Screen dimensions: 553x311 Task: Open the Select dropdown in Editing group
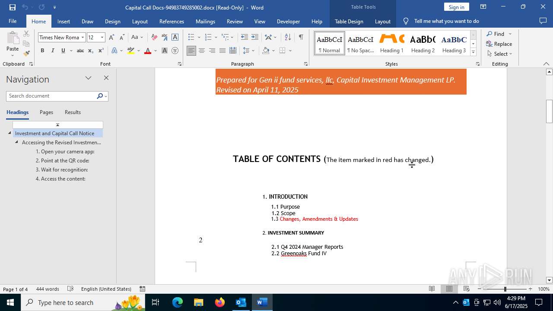point(500,54)
